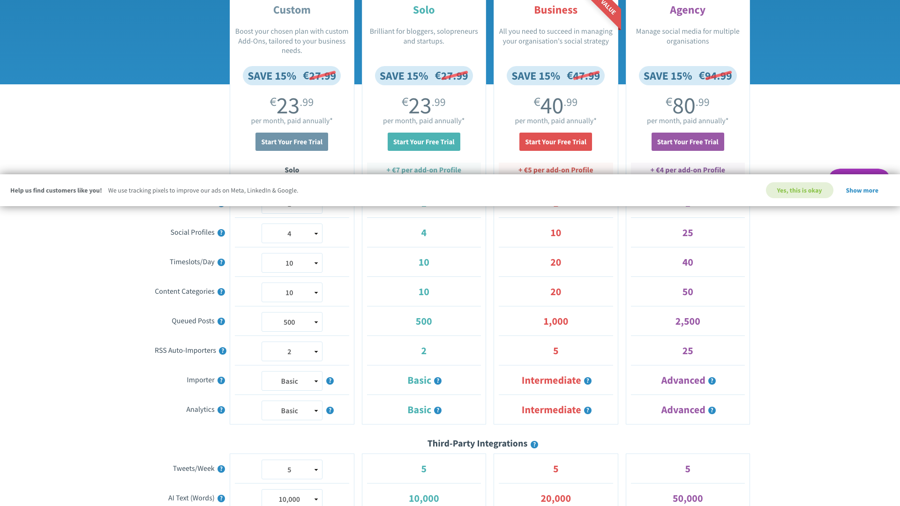Start Your Free Trial for the Business plan
This screenshot has height=506, width=900.
(x=555, y=141)
